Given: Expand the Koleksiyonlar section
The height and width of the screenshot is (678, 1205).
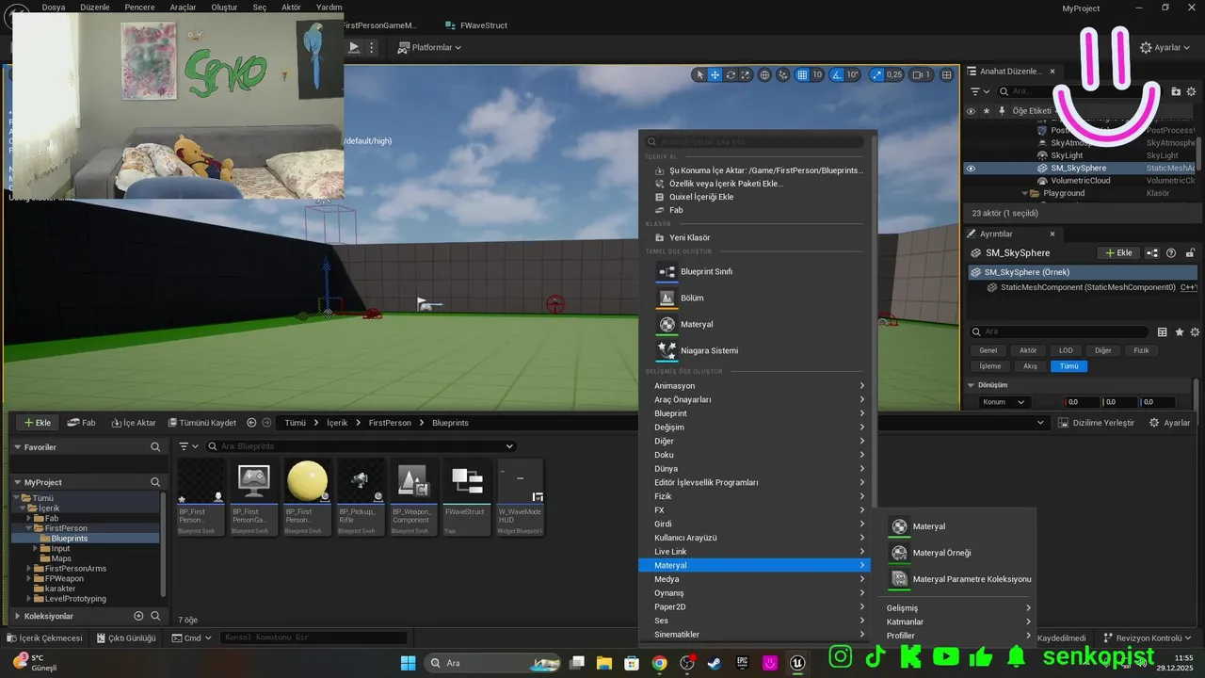Looking at the screenshot, I should [x=17, y=616].
